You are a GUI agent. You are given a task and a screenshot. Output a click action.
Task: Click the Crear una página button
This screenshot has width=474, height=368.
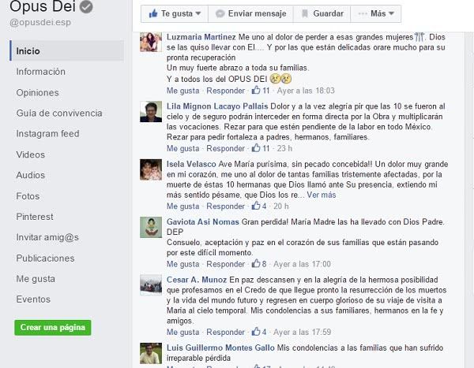click(x=53, y=328)
